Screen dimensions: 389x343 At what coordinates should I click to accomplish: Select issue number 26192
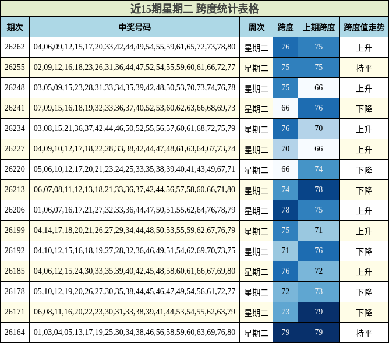(15, 250)
